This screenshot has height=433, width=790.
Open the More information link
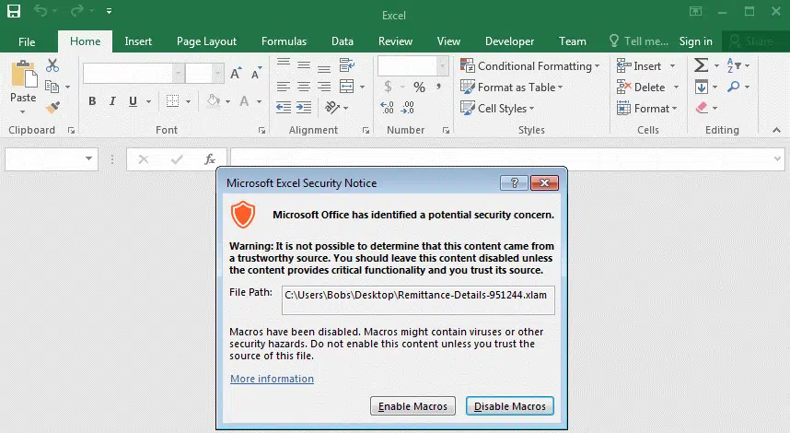(x=272, y=379)
